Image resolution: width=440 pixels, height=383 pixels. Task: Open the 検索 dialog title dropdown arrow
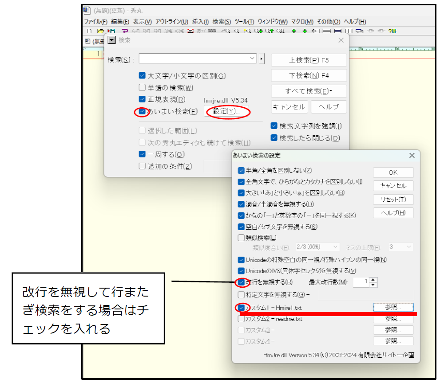112,40
